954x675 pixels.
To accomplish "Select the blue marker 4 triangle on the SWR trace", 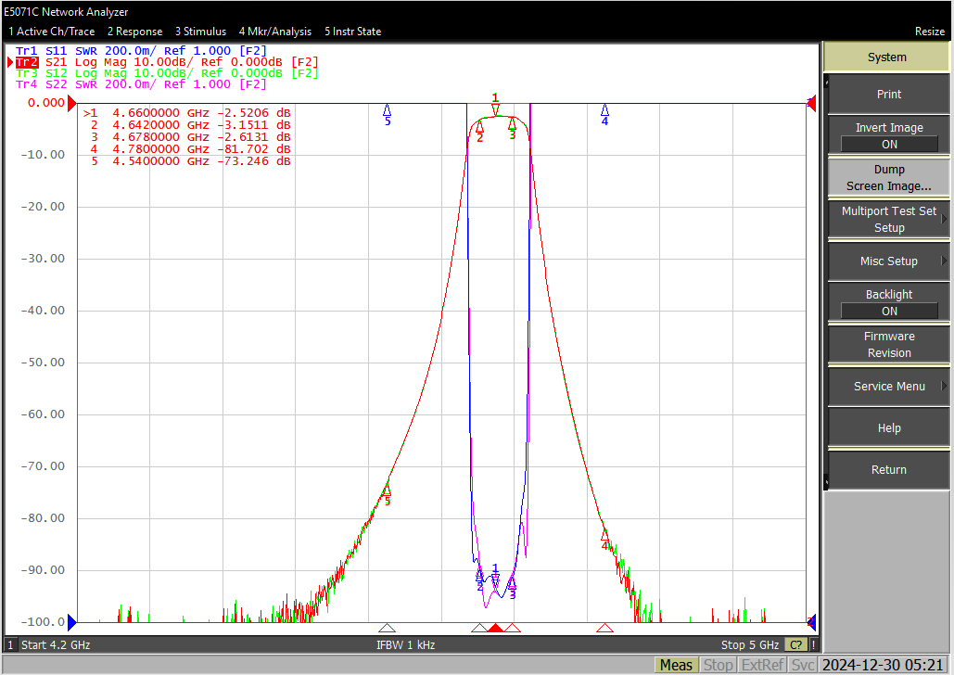I will pos(604,110).
